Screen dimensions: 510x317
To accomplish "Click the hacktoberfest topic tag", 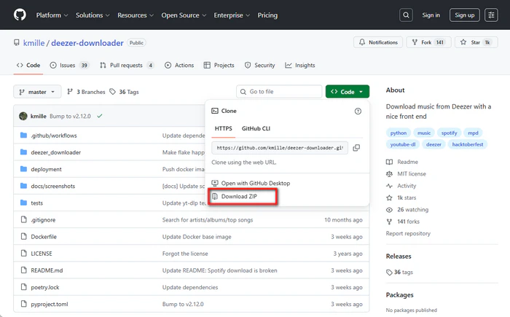I will point(468,144).
